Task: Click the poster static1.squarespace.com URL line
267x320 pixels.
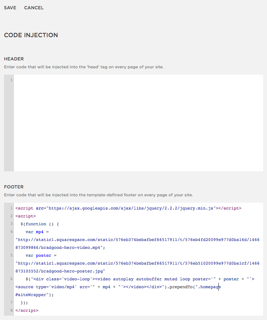Action: pos(137,263)
